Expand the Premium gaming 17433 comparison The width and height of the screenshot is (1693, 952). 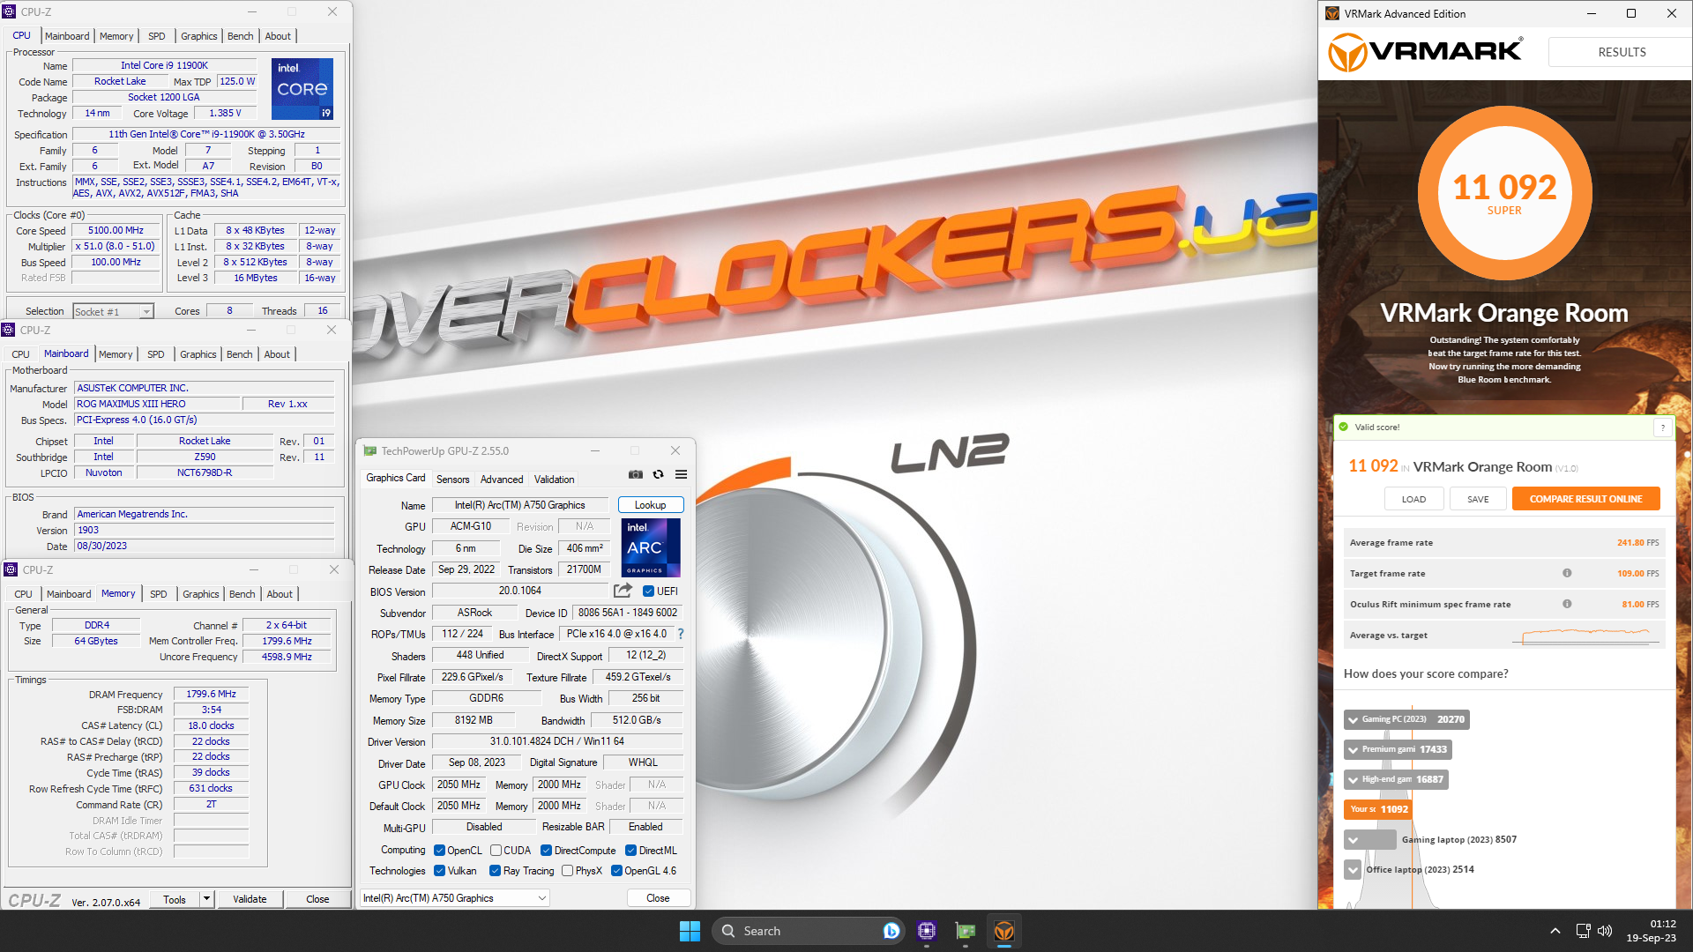point(1353,749)
